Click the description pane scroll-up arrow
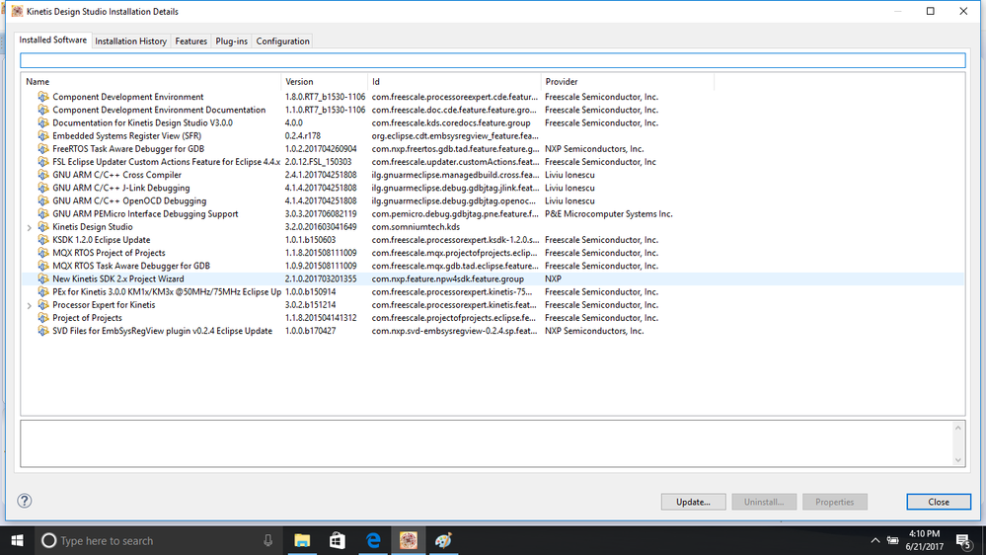The width and height of the screenshot is (986, 555). [957, 428]
